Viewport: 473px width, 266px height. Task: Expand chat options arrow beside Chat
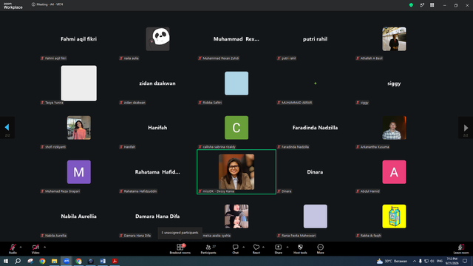[x=243, y=247]
